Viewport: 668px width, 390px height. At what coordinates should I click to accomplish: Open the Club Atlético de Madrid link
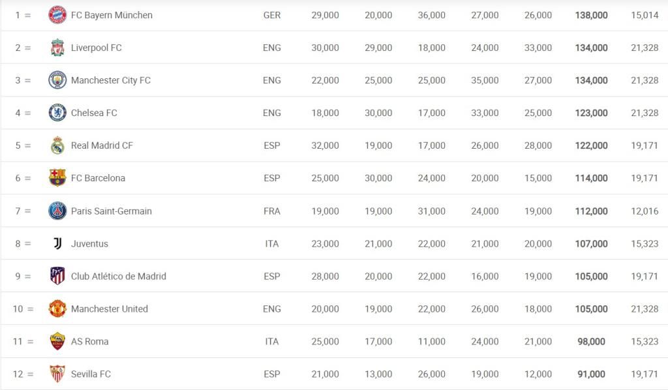point(118,276)
